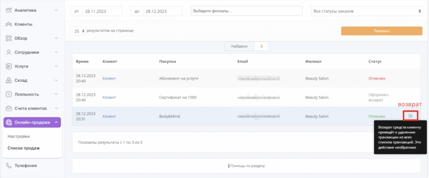Click the Счета клиентов wallet icon
This screenshot has width=429, height=178.
9,108
